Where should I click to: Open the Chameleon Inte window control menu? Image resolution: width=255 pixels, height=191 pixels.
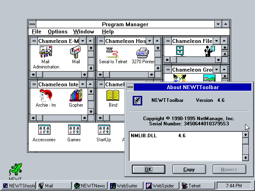pyautogui.click(x=34, y=84)
